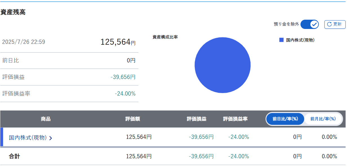Viewport: 347px width, 167px height.
Task: Click the -39,656円 value in 国内株式 row
Action: point(201,137)
